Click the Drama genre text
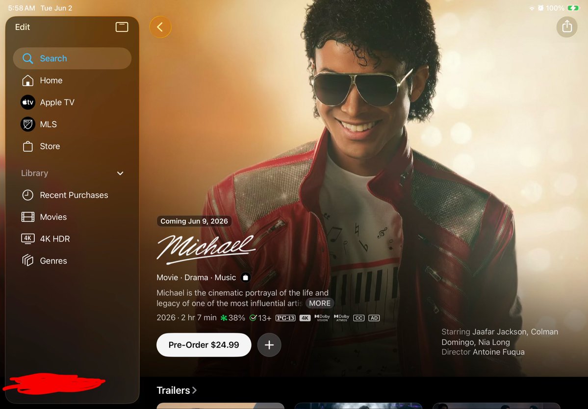The height and width of the screenshot is (409, 588). tap(196, 278)
